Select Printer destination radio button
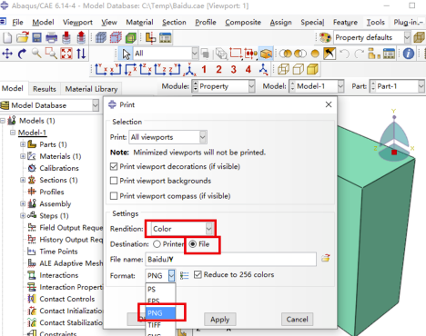The image size is (426, 336). (x=157, y=244)
